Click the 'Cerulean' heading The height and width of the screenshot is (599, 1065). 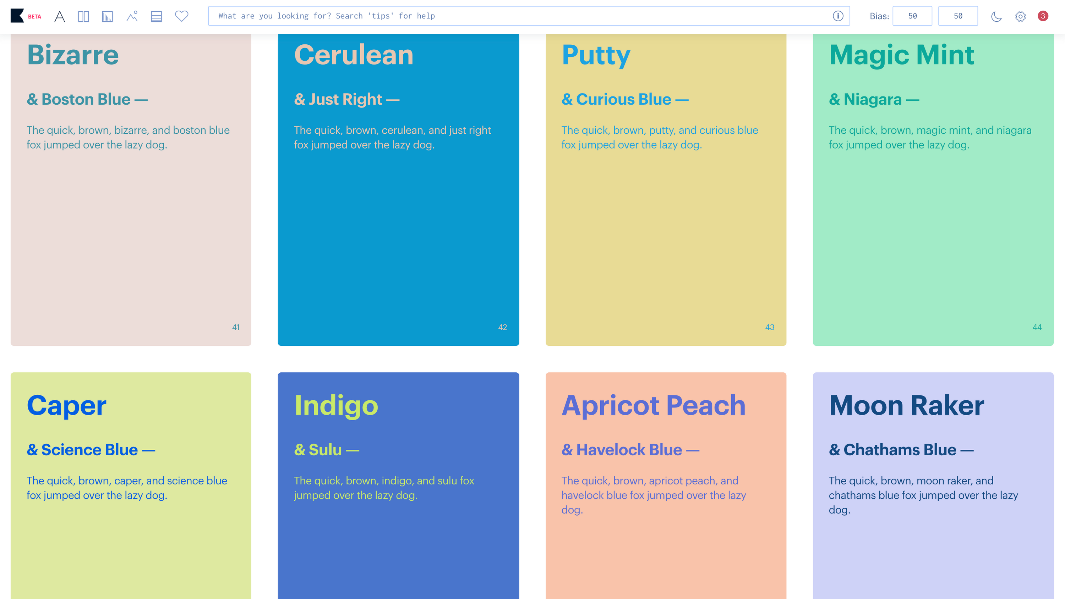tap(354, 55)
